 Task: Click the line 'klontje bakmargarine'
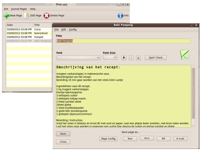coord(69,92)
